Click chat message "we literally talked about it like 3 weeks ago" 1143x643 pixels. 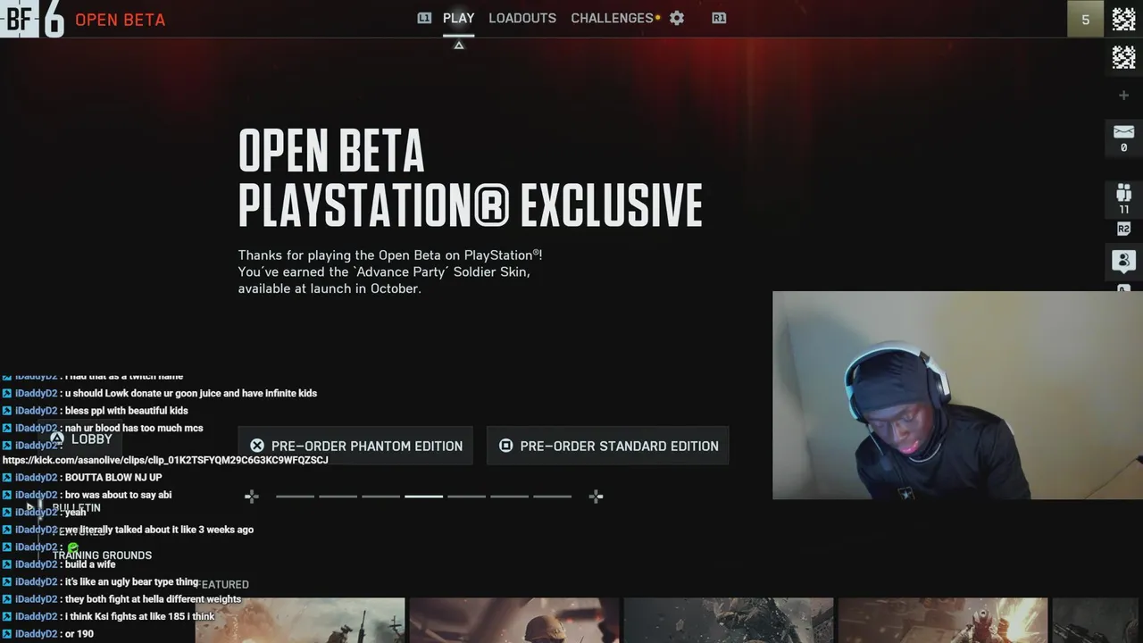pos(159,530)
